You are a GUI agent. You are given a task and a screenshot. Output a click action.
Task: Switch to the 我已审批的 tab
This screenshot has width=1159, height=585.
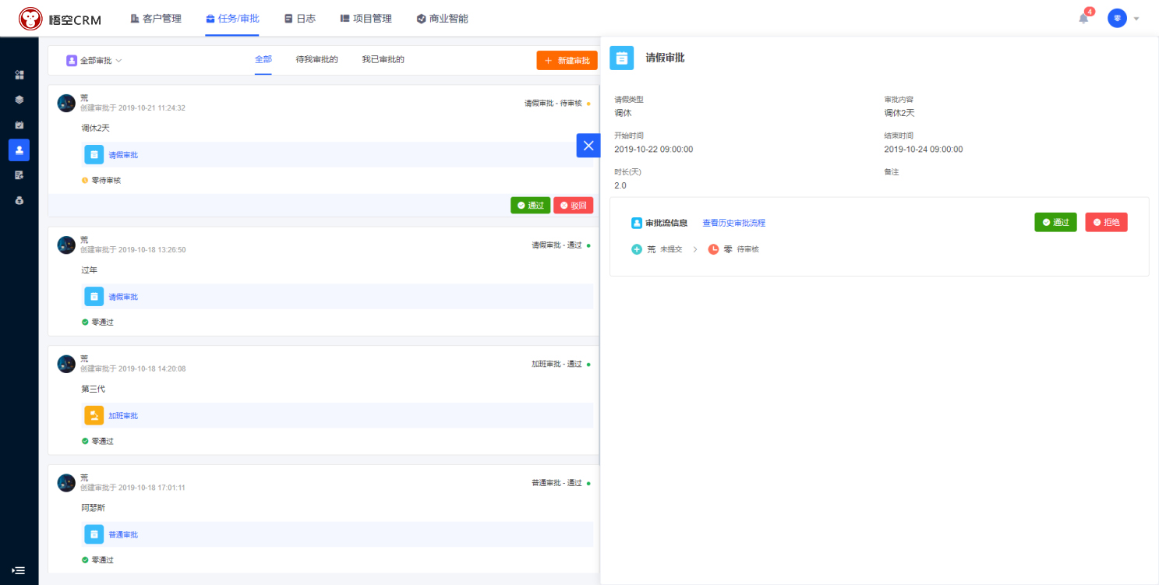point(383,59)
